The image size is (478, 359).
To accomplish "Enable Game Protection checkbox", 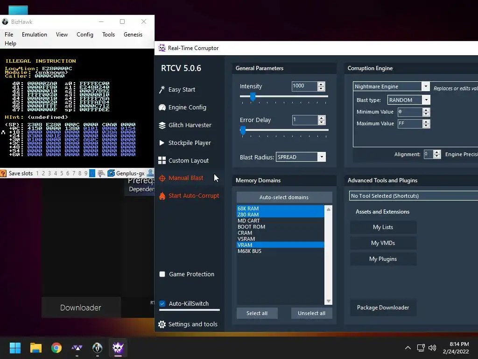I will [x=162, y=274].
